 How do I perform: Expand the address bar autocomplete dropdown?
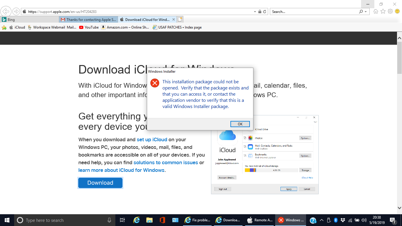point(255,12)
